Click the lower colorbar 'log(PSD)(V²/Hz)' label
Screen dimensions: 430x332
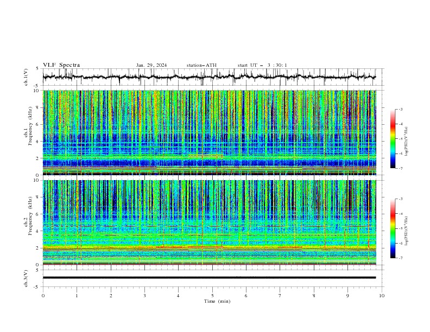406,231
